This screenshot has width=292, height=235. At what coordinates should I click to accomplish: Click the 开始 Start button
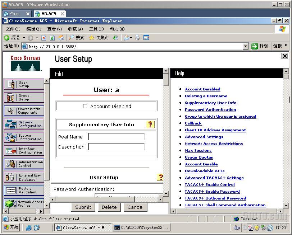coord(12,227)
